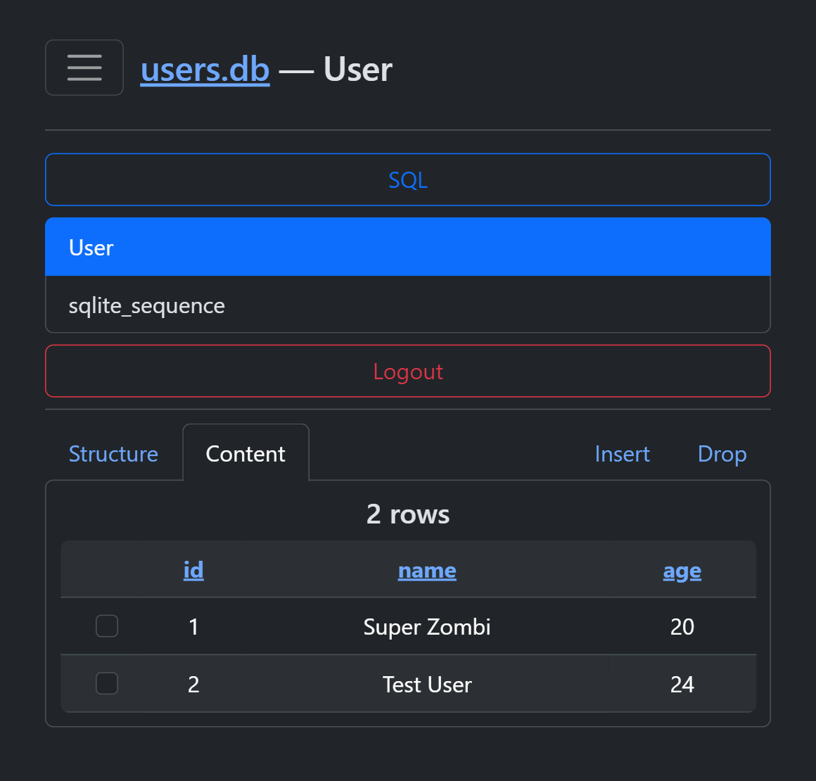The width and height of the screenshot is (816, 781).
Task: Select the row containing Test User
Action: click(x=427, y=684)
